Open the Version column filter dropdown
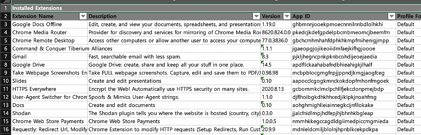Image resolution: width=421 pixels, height=135 pixels. point(287,16)
